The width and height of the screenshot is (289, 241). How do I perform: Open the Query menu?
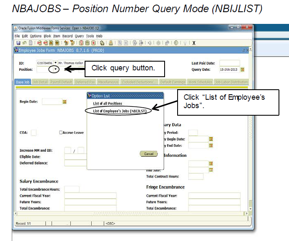(x=79, y=36)
